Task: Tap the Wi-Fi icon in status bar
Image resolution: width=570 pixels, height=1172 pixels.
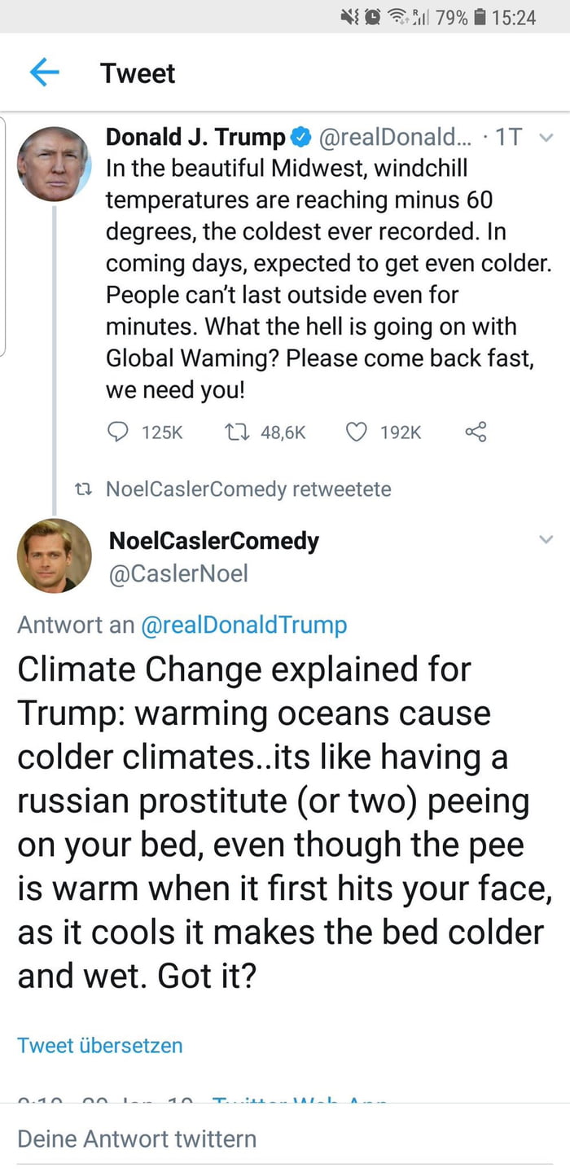Action: pos(398,16)
